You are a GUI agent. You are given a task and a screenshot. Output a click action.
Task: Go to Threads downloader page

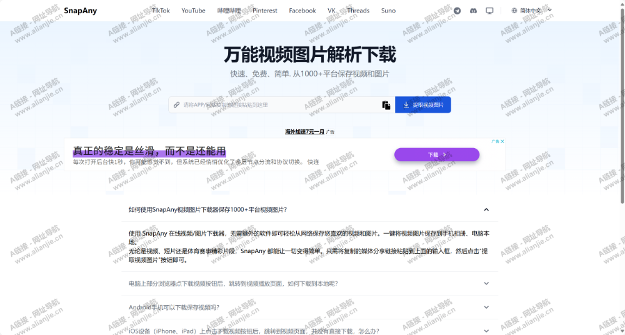(x=358, y=11)
